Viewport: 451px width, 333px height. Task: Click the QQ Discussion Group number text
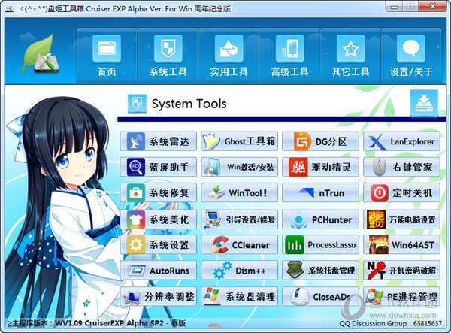tap(390, 323)
